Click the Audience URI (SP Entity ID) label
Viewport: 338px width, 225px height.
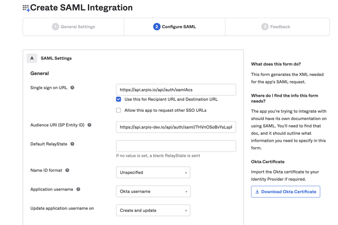click(x=57, y=125)
